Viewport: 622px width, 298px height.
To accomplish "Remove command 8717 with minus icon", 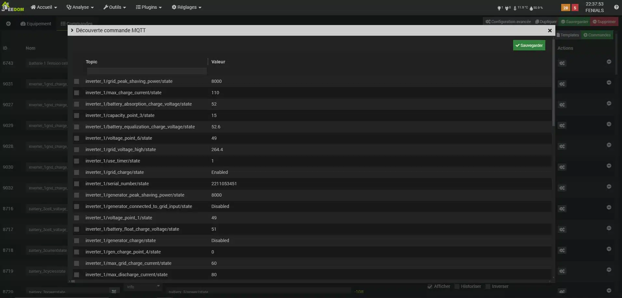I will [609, 228].
